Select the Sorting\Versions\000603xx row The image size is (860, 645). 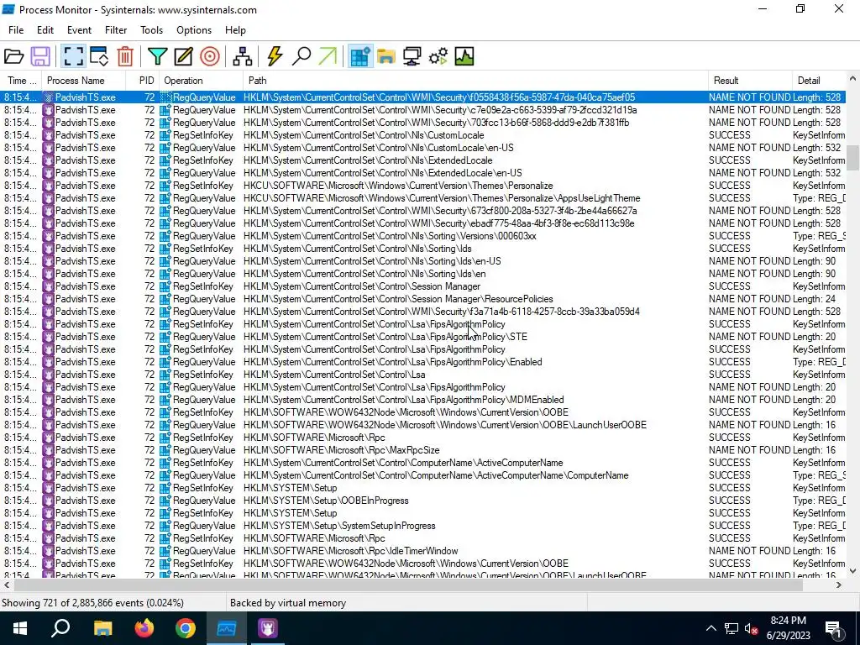(x=422, y=236)
